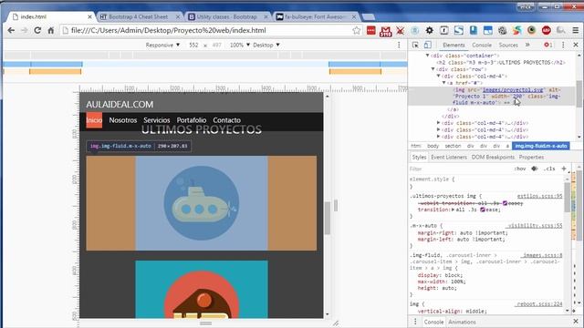Toggle the .cls class editor button
Image resolution: width=584 pixels, height=328 pixels.
point(549,169)
